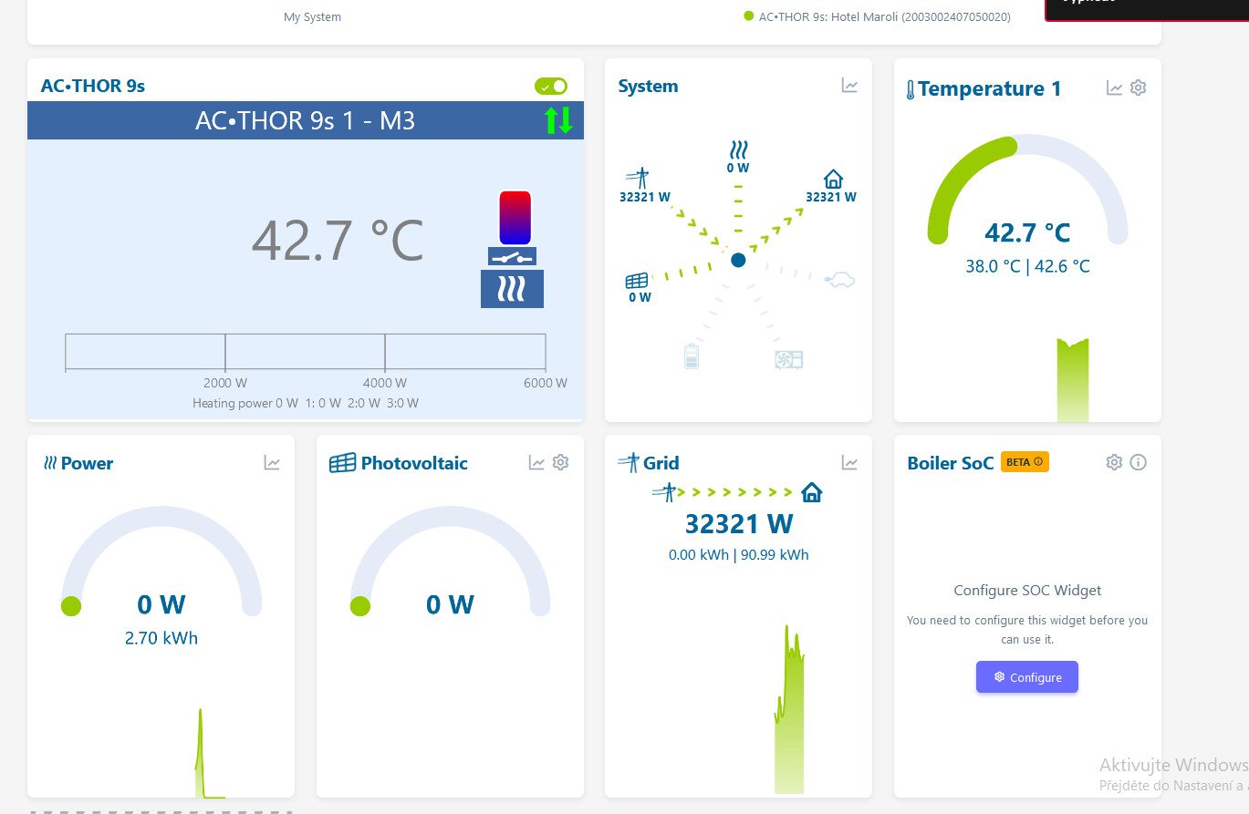
Task: Click the heating element icon in AC•THOR card
Action: [x=512, y=289]
